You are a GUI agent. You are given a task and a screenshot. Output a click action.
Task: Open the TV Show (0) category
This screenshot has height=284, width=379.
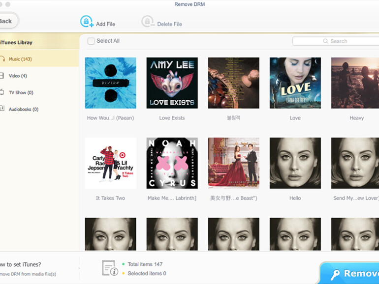[x=39, y=92]
